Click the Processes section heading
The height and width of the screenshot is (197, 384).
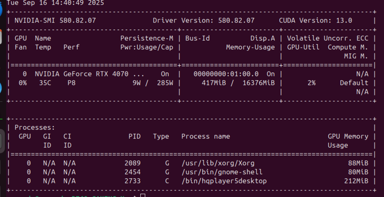click(x=35, y=127)
